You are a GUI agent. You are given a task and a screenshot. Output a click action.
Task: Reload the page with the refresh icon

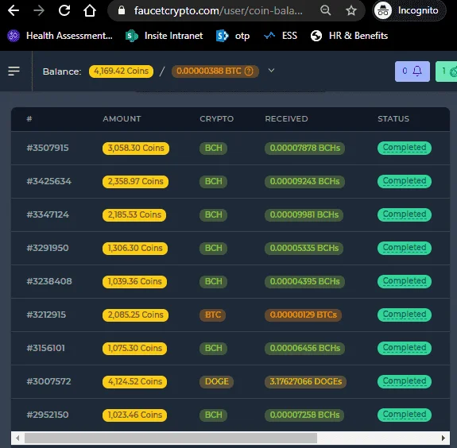coord(64,10)
